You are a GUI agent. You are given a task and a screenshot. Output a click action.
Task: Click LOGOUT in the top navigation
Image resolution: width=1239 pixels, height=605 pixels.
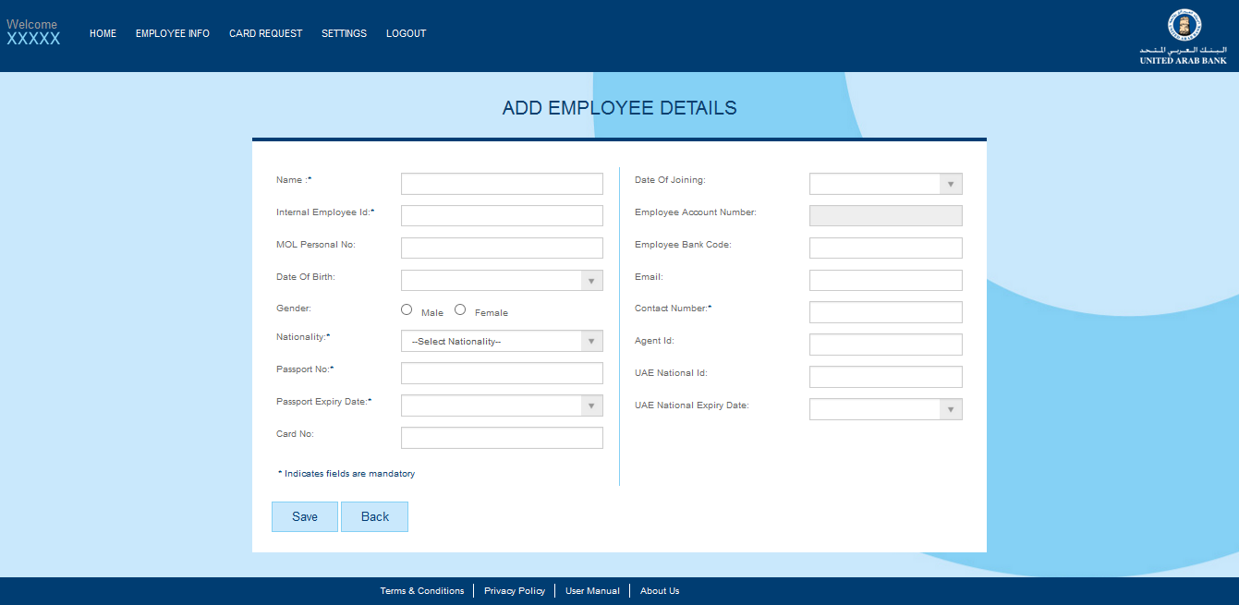point(406,33)
